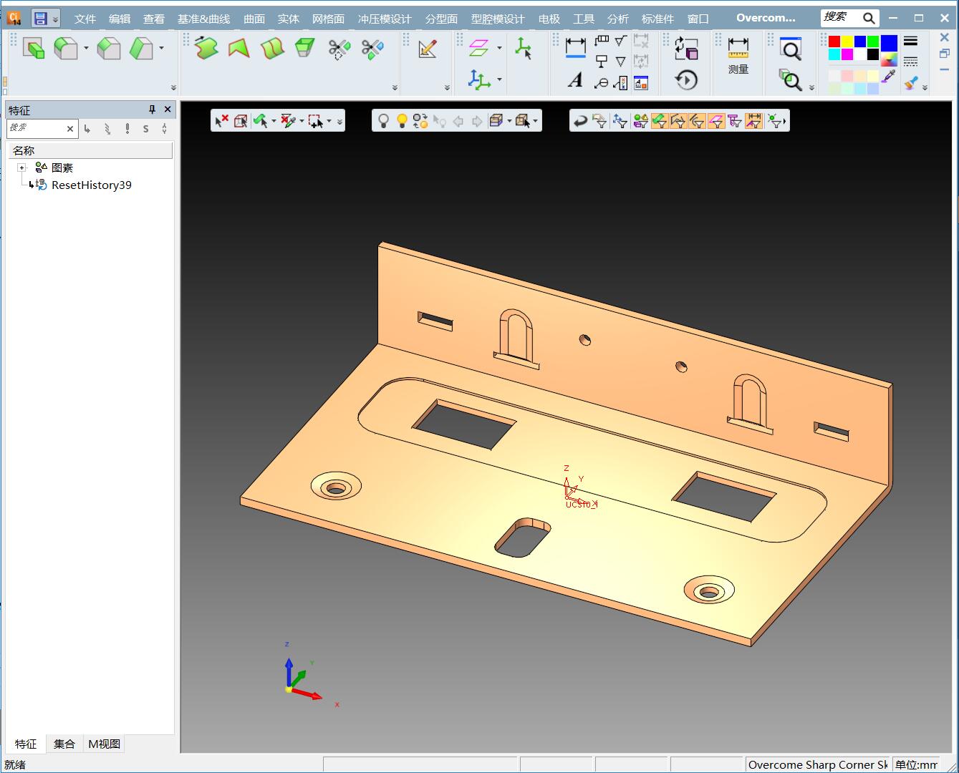Switch to the 集合 tab
Image resolution: width=959 pixels, height=773 pixels.
tap(64, 744)
